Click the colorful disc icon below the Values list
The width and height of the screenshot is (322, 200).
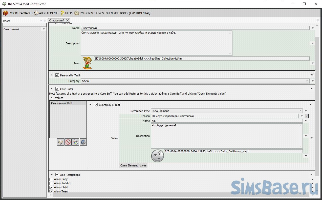[76, 142]
